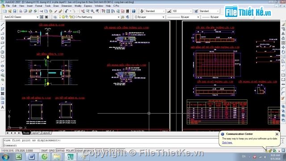Viewport: 286px width, 161px height.
Task: Jump to the last layout tab arrow
Action: click(19, 133)
